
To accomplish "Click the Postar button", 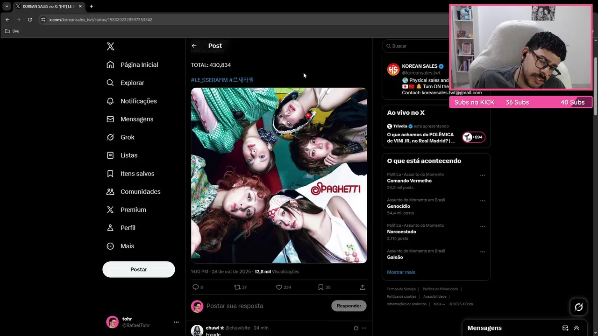I will point(139,269).
